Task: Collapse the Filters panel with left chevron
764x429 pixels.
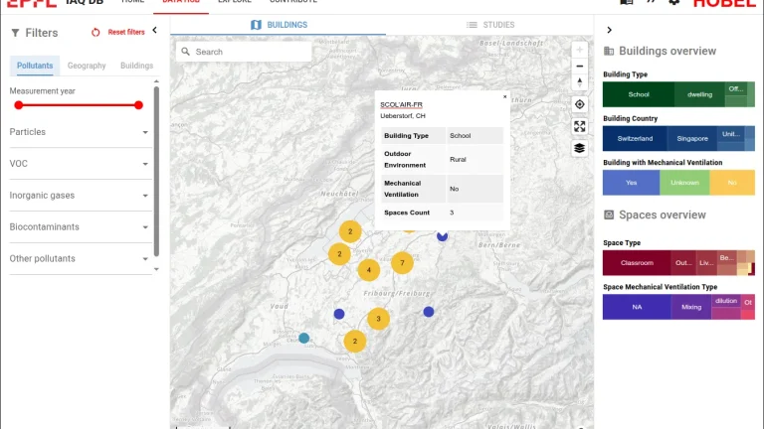Action: pyautogui.click(x=154, y=32)
